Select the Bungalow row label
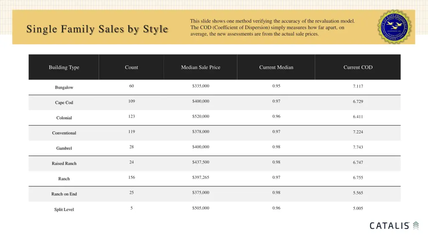Viewport: 428px width, 240px height. tap(64, 87)
